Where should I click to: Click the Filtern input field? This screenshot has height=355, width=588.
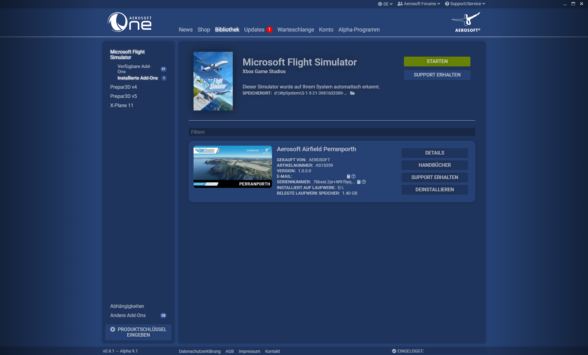pyautogui.click(x=332, y=132)
